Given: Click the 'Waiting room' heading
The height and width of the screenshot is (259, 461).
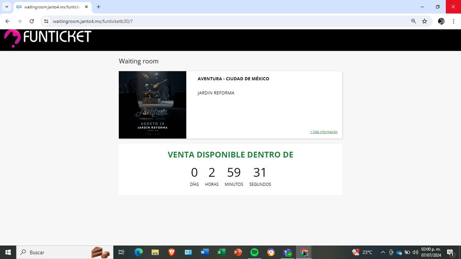Looking at the screenshot, I should pos(139,61).
